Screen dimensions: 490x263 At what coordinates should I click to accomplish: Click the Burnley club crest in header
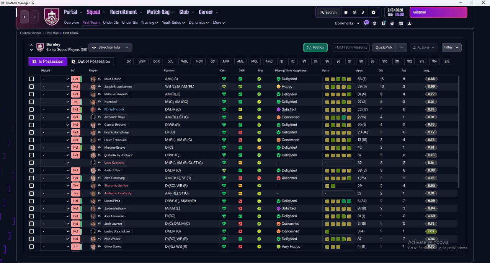[52, 17]
